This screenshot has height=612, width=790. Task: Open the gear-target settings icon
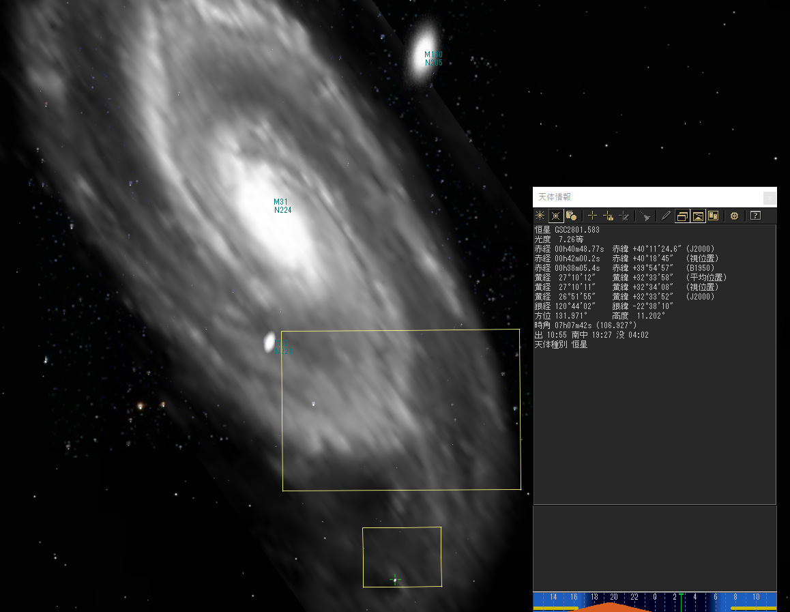point(735,216)
